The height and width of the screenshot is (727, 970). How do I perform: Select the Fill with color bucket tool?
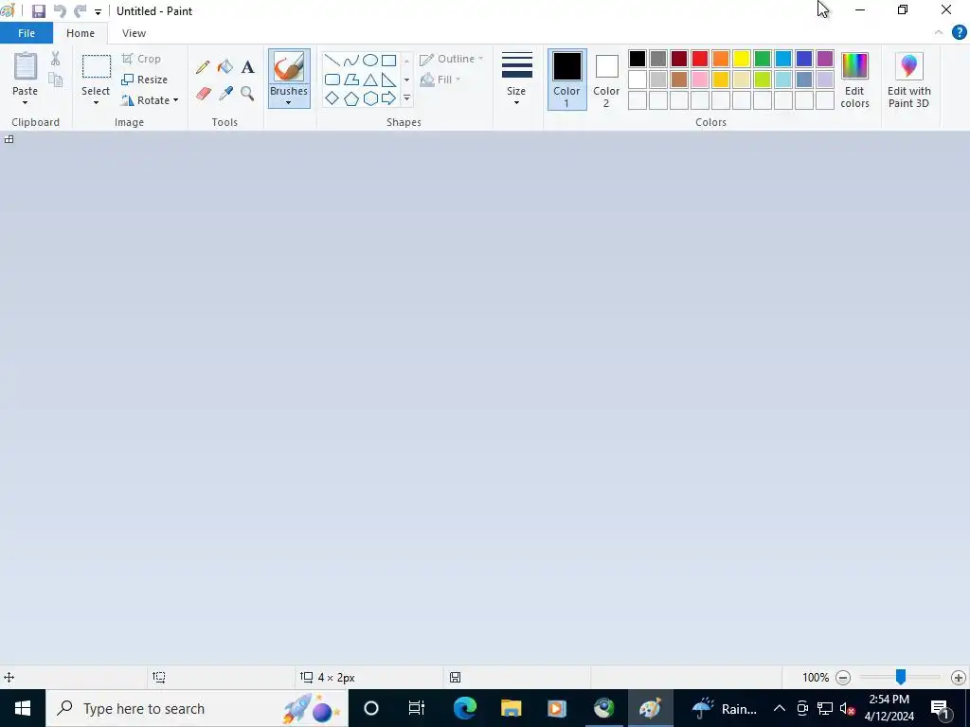225,67
